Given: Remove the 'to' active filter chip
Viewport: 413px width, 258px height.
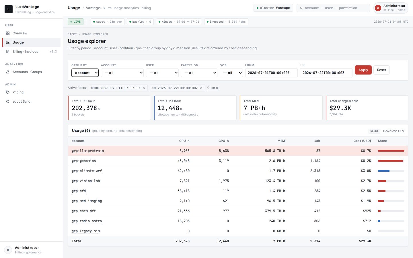Looking at the screenshot, I should pyautogui.click(x=201, y=88).
